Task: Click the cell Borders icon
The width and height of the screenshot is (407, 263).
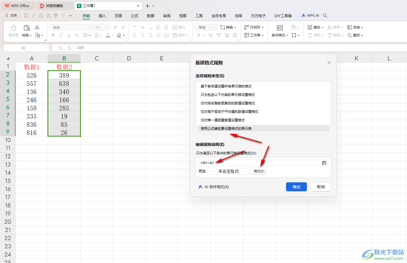Action: (x=85, y=35)
